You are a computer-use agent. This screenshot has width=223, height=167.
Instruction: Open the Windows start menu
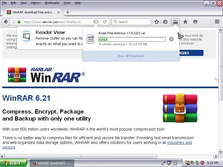point(13,163)
